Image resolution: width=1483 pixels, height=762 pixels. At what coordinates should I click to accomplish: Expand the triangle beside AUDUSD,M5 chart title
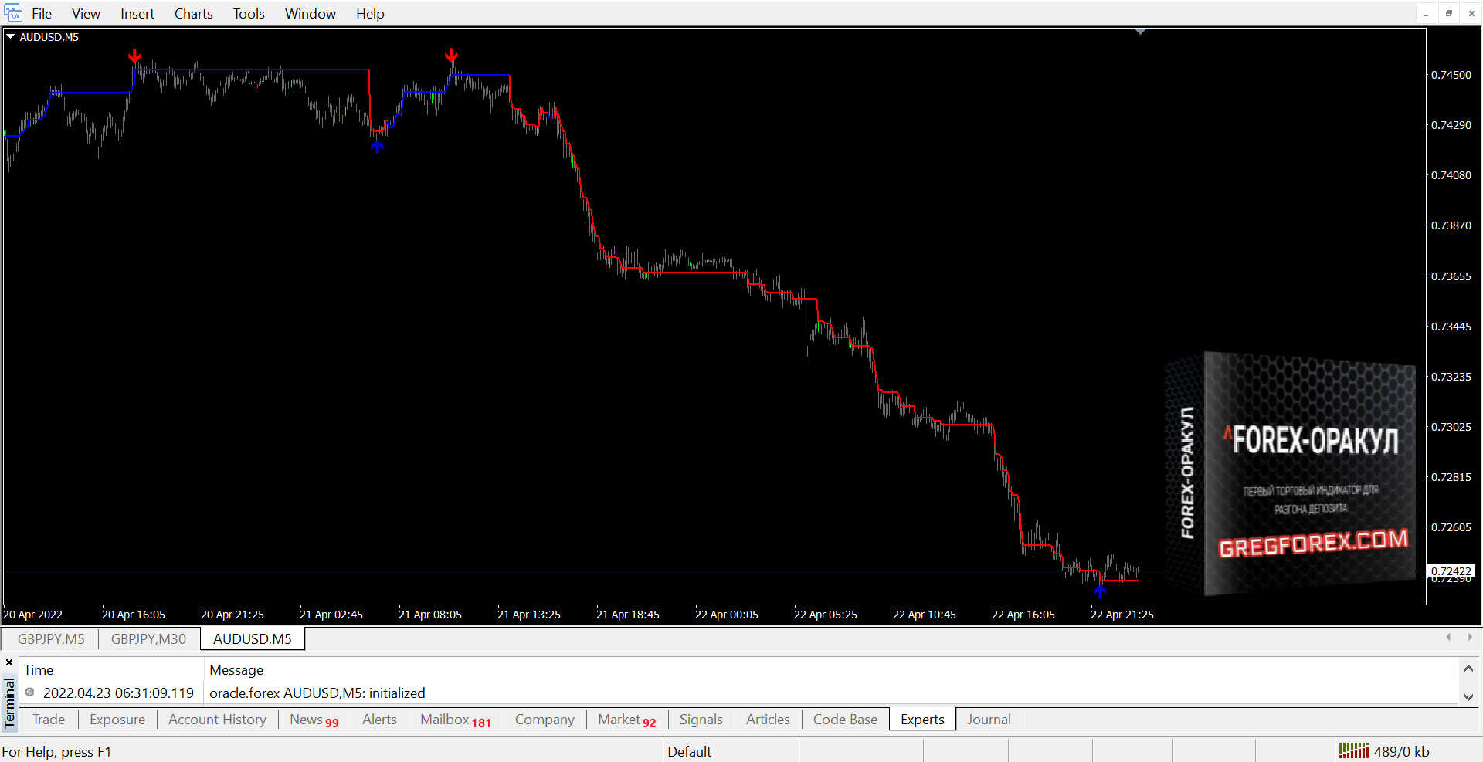tap(11, 36)
